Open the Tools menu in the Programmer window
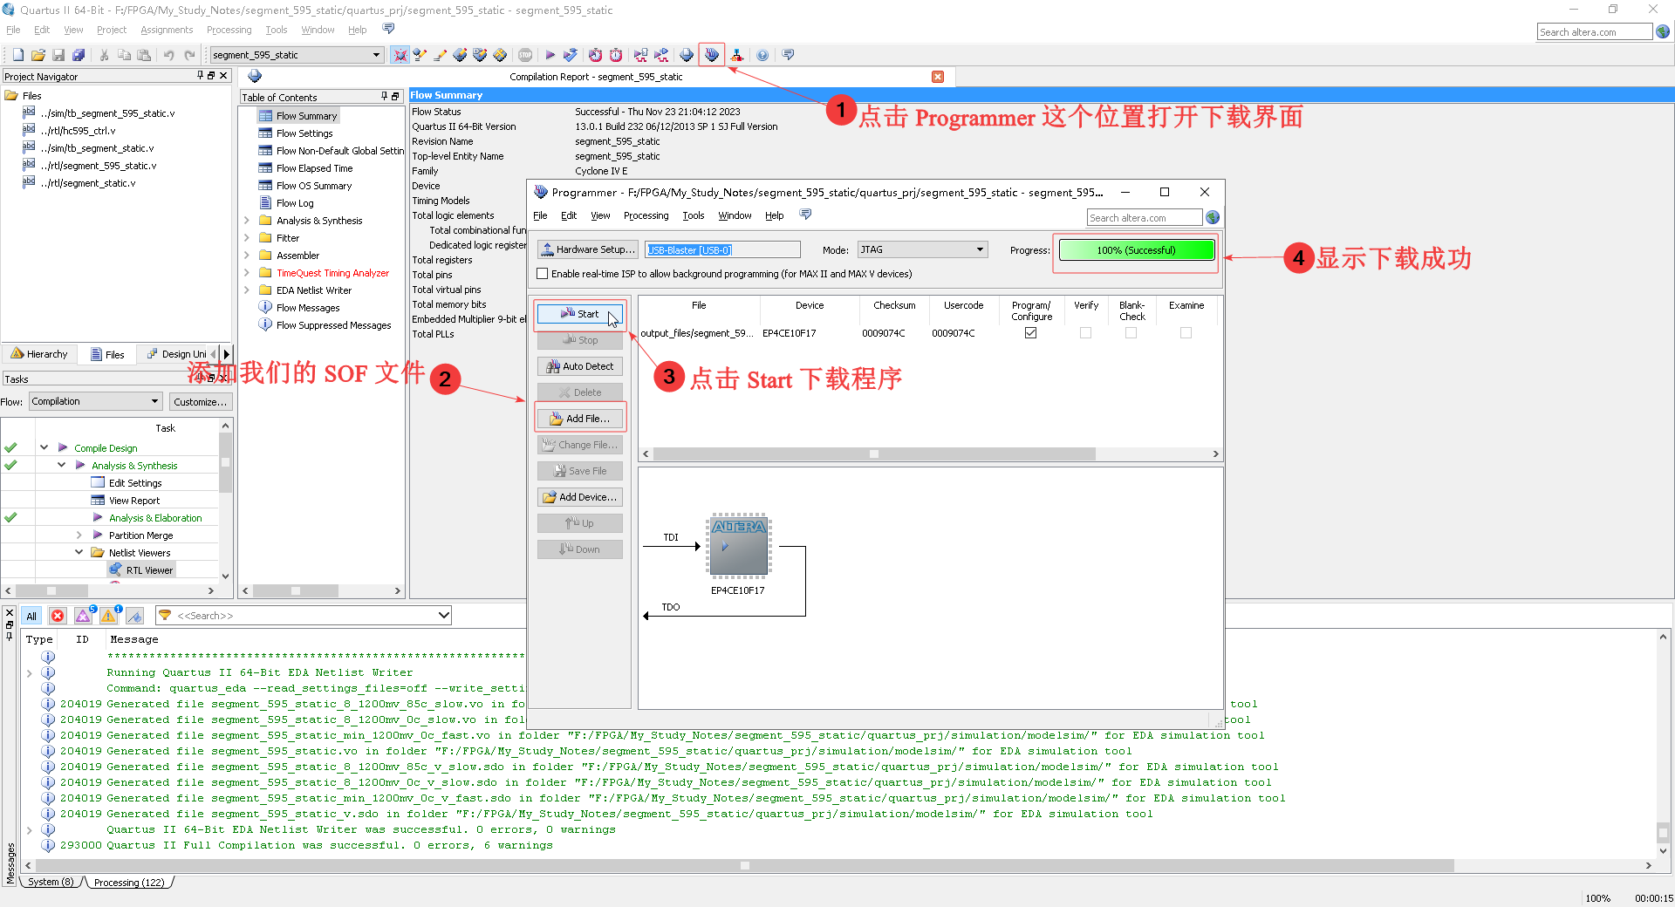The width and height of the screenshot is (1675, 907). pyautogui.click(x=694, y=215)
